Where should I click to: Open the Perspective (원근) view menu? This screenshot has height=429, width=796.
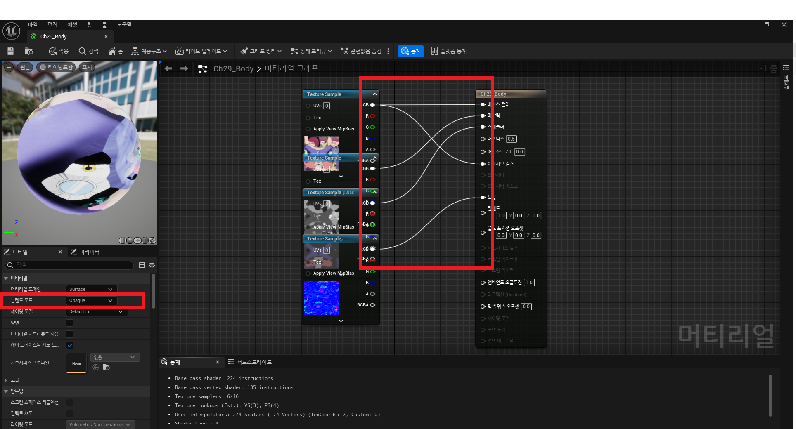pyautogui.click(x=25, y=67)
